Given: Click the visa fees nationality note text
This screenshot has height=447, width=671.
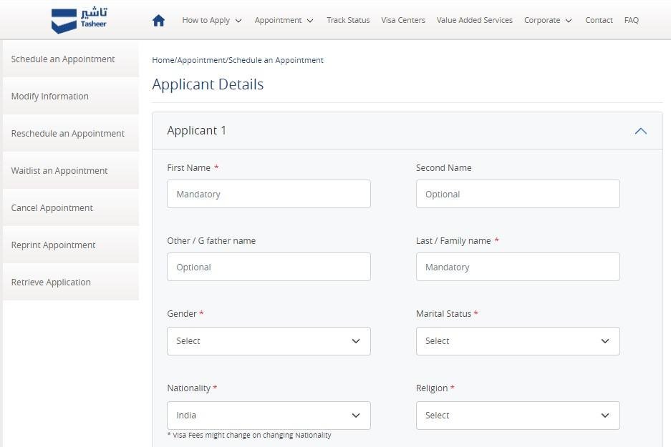Looking at the screenshot, I should pyautogui.click(x=249, y=435).
